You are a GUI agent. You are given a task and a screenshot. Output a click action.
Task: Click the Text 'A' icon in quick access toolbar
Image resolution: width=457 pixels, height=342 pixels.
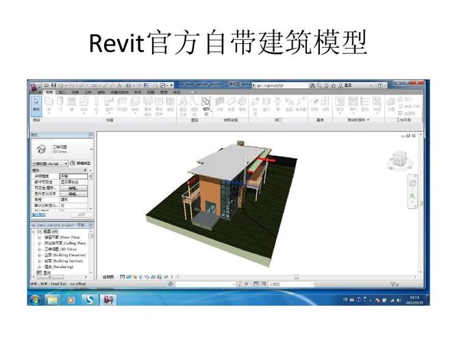[x=119, y=85]
